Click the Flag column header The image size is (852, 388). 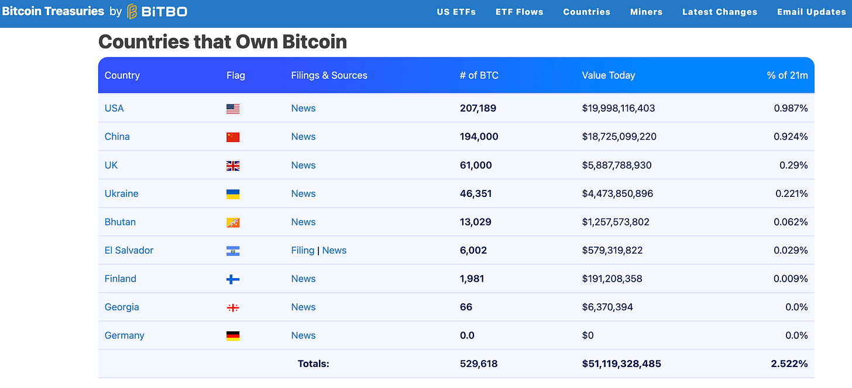pos(236,75)
